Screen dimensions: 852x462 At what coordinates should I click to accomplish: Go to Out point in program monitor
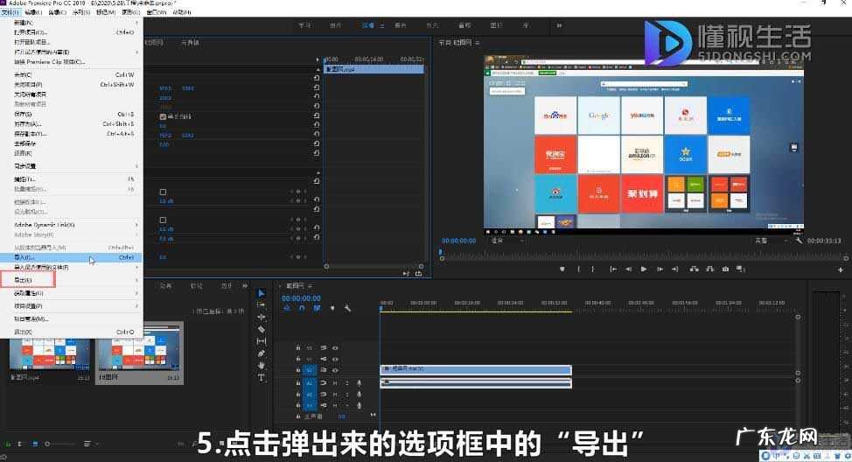coord(674,269)
